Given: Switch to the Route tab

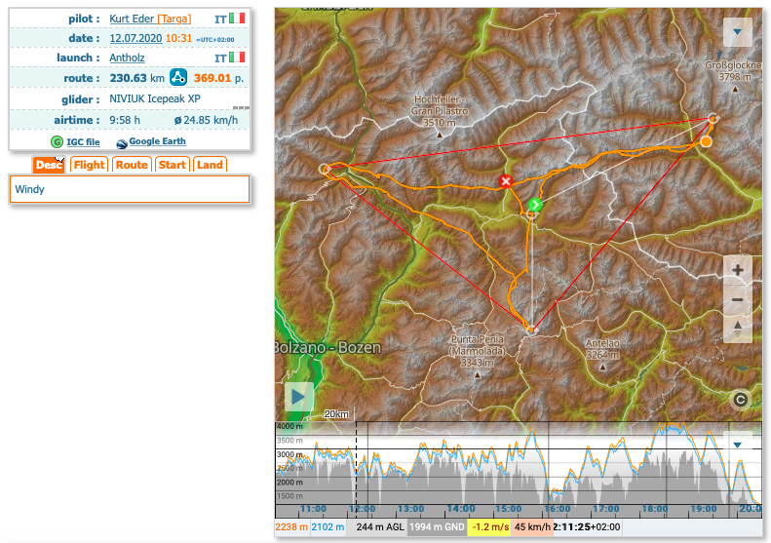Looking at the screenshot, I should pyautogui.click(x=132, y=165).
